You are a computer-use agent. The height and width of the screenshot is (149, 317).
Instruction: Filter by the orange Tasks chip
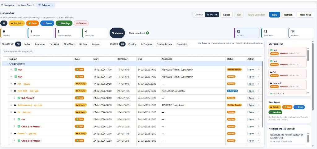[x=33, y=23]
